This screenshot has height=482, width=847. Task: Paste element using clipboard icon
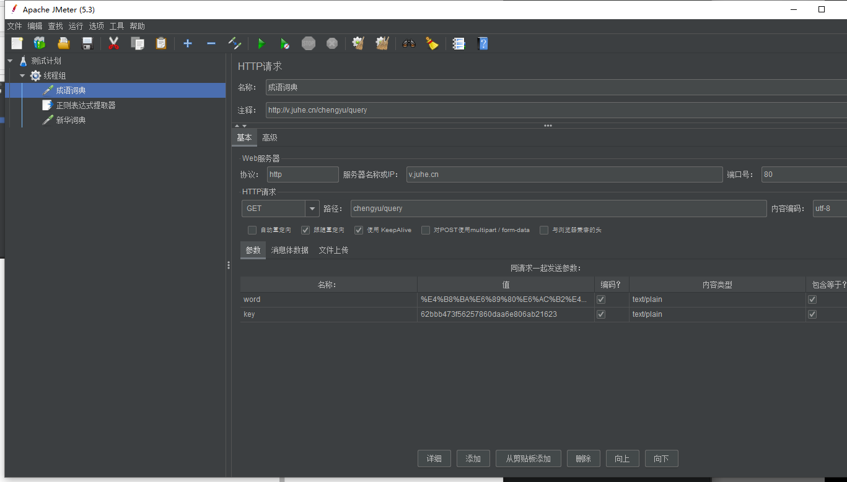[x=161, y=43]
